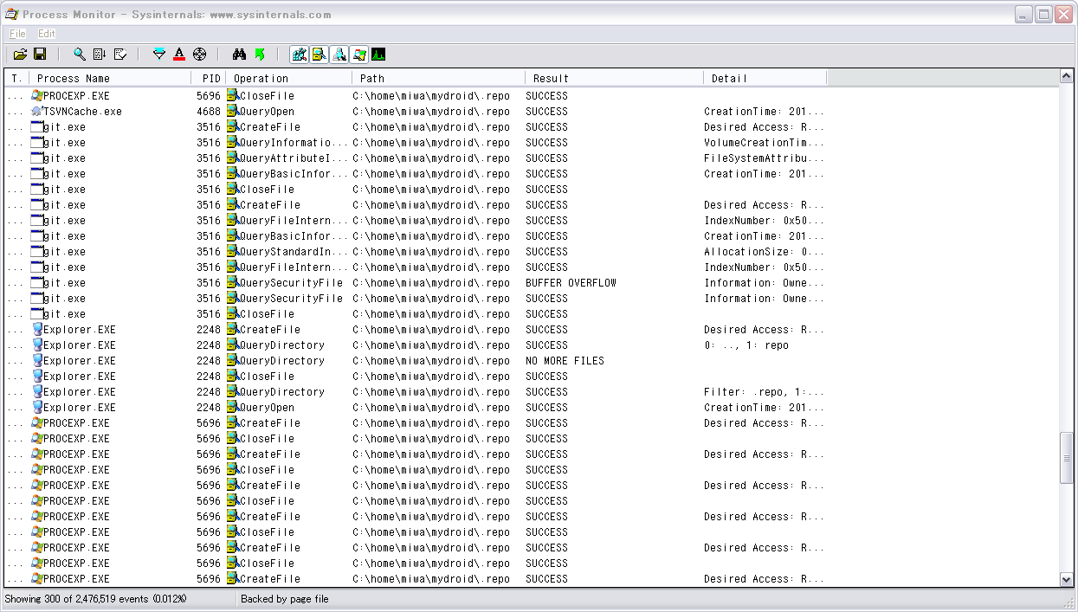Click the Result column header
The height and width of the screenshot is (612, 1078).
coord(615,78)
